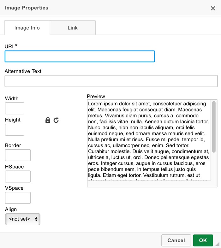Click the preview pane scrollbar thumb

click(x=214, y=127)
